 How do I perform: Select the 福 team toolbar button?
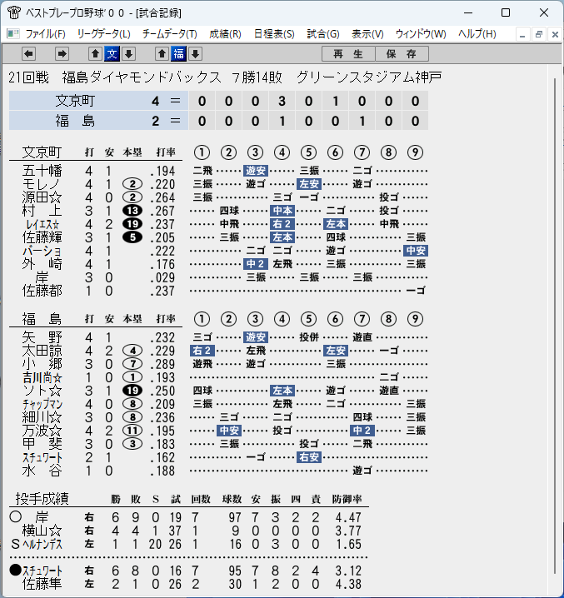pyautogui.click(x=178, y=54)
